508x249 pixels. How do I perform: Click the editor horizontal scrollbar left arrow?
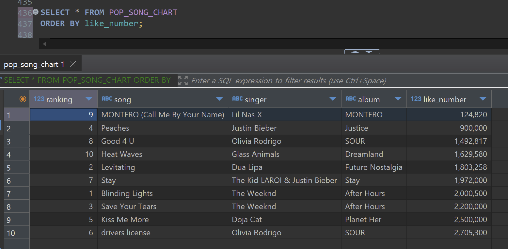click(44, 44)
